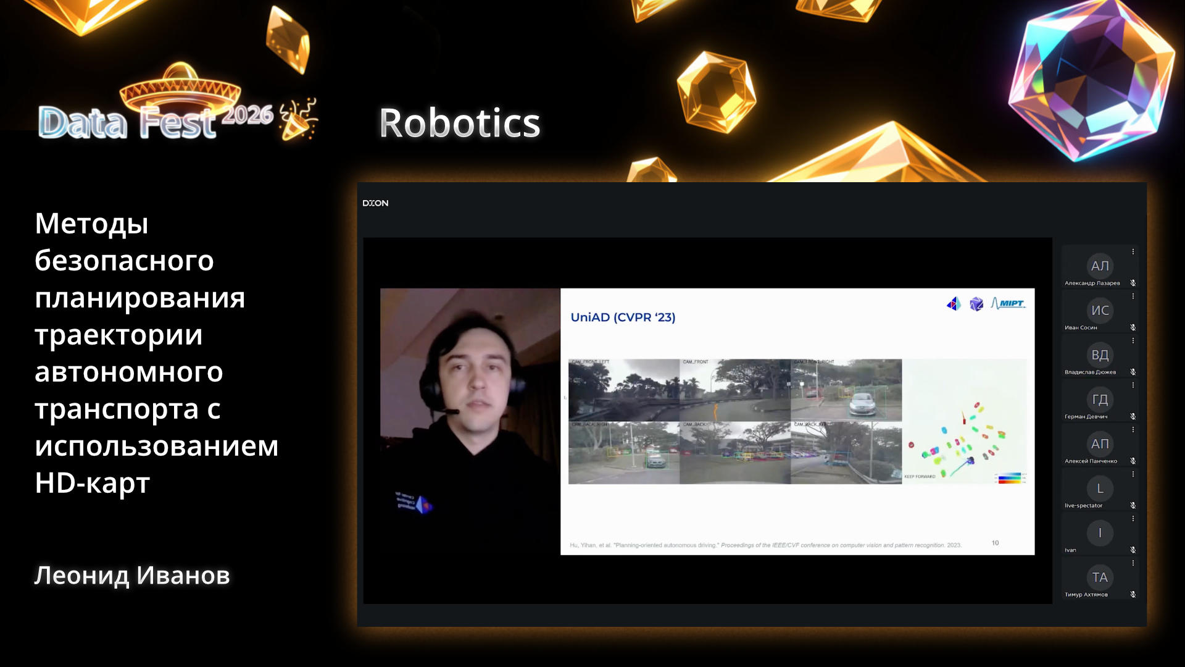This screenshot has height=667, width=1185.
Task: Toggle Алексей Панченко's muted microphone
Action: (x=1133, y=461)
